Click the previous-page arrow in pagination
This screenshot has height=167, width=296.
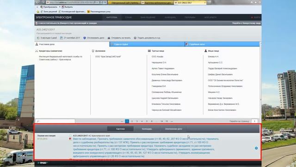tap(122, 121)
